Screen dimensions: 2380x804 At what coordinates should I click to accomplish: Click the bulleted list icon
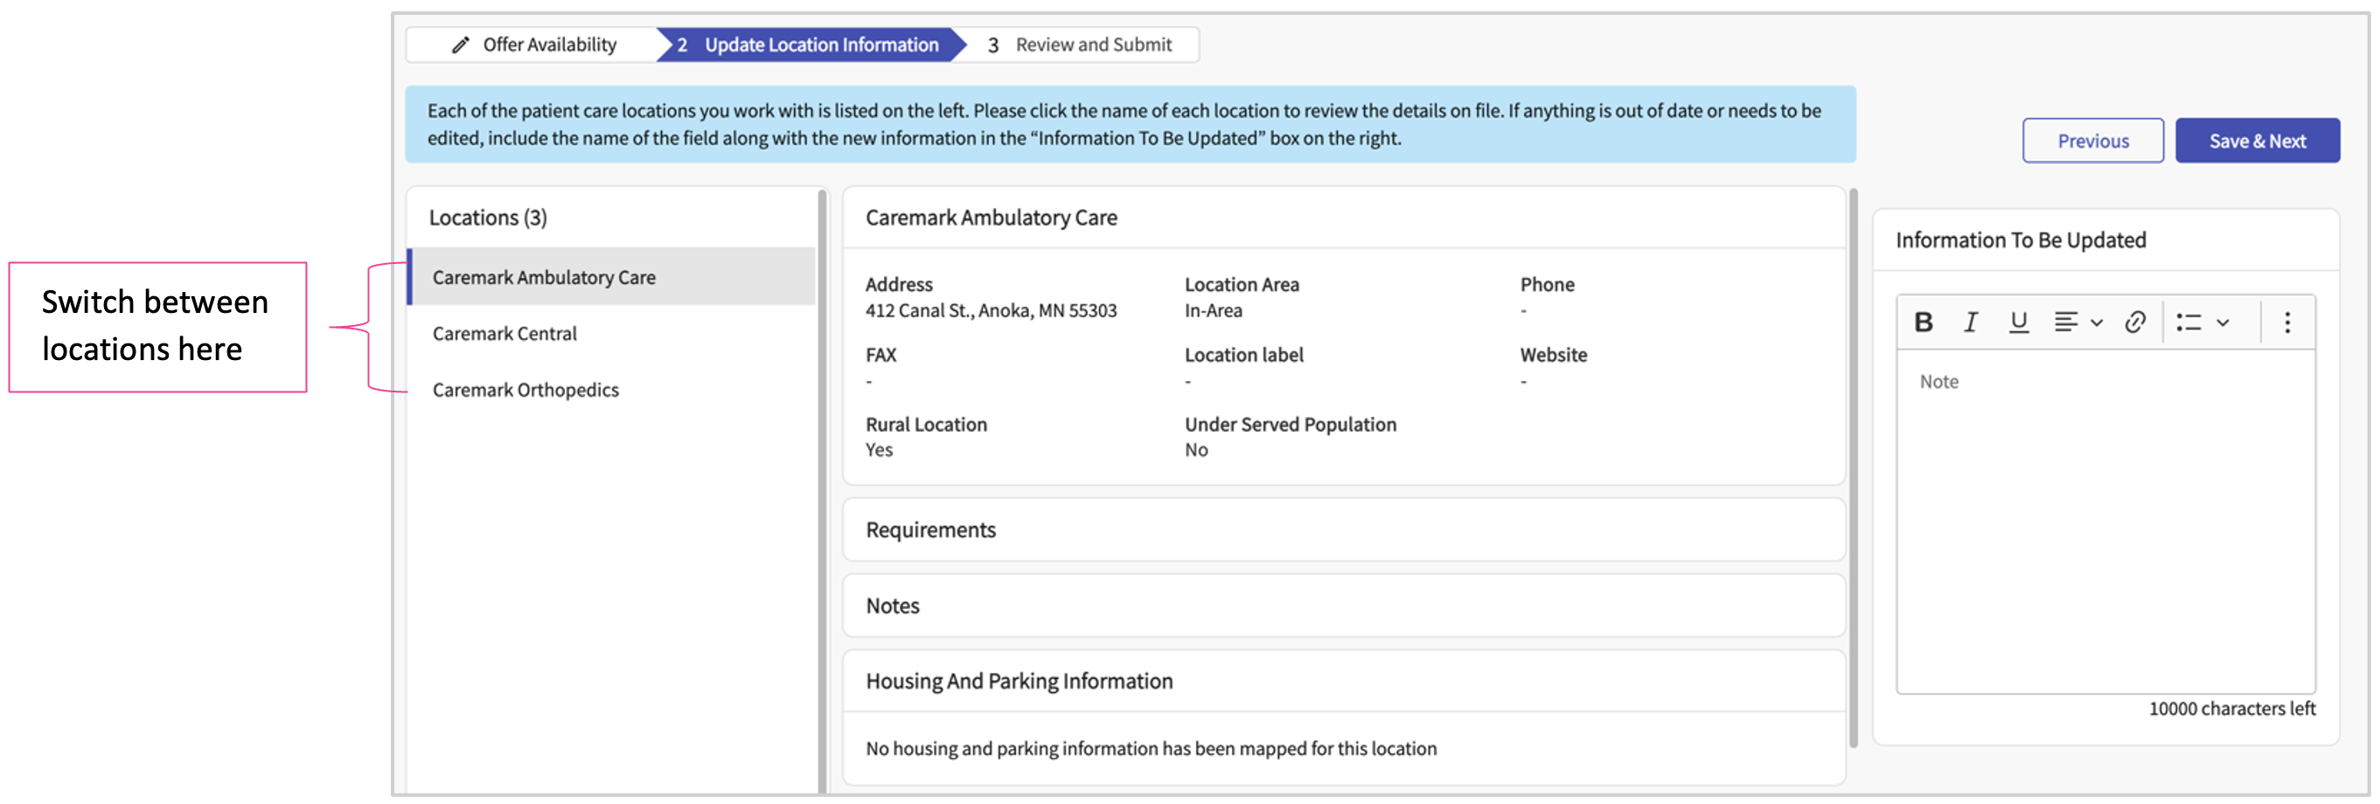(x=2189, y=322)
